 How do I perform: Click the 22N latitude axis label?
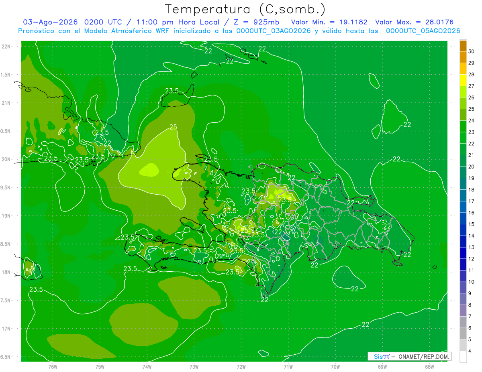click(6, 47)
